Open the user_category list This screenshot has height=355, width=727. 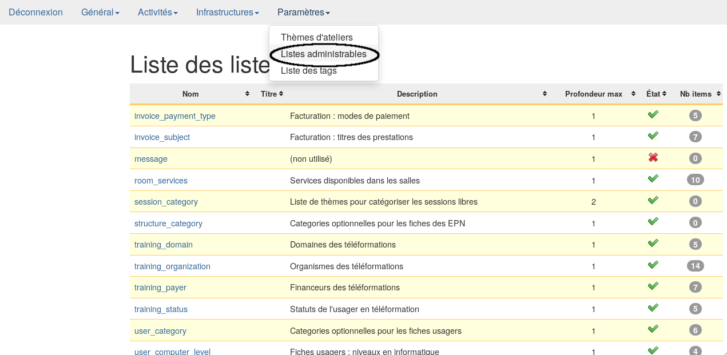[x=160, y=331]
